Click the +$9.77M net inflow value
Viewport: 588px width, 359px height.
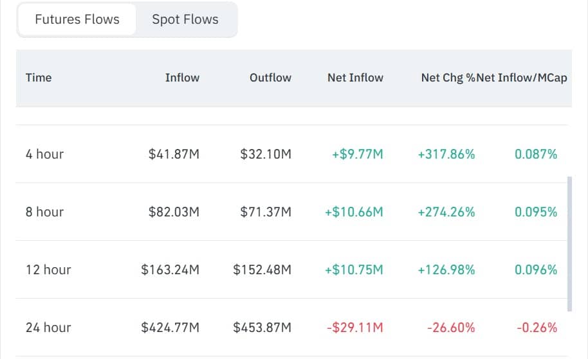(358, 154)
